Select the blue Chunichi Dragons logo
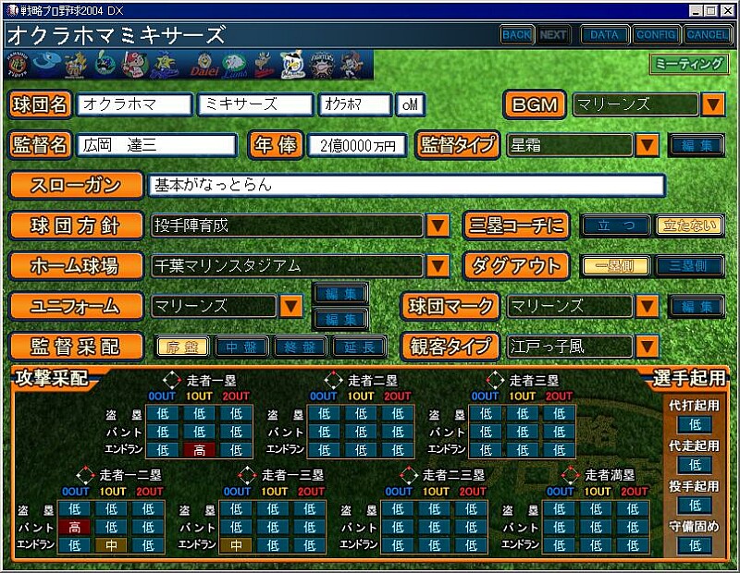The width and height of the screenshot is (740, 573). 47,63
